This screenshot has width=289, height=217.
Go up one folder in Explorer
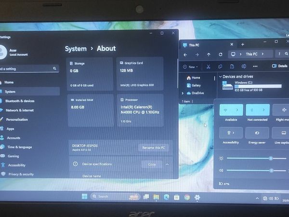click(x=209, y=54)
